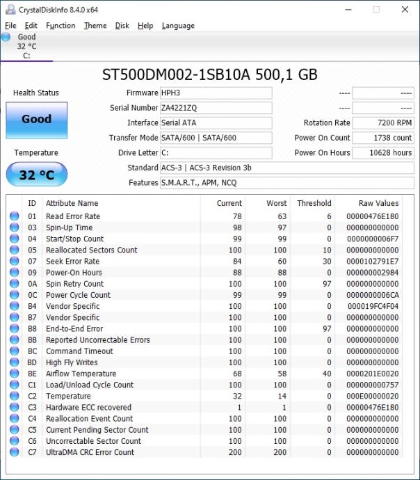
Task: Click the status orb for Seek Error Rate
Action: (x=14, y=261)
